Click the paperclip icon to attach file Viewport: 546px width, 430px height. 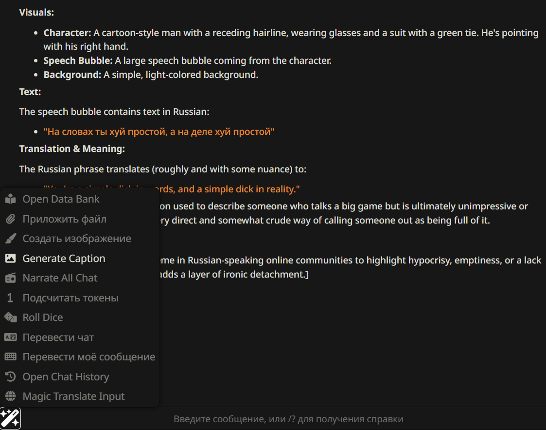pos(10,219)
